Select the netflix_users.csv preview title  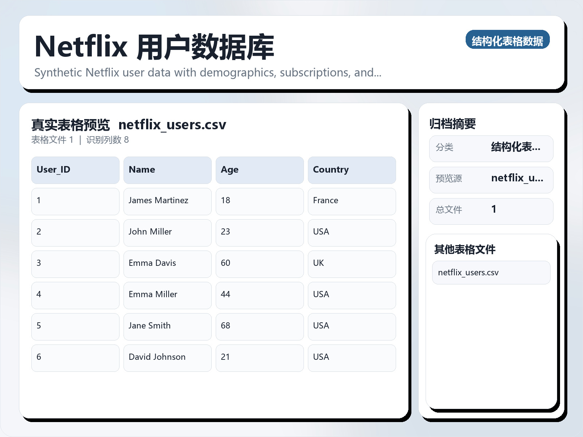pos(173,125)
